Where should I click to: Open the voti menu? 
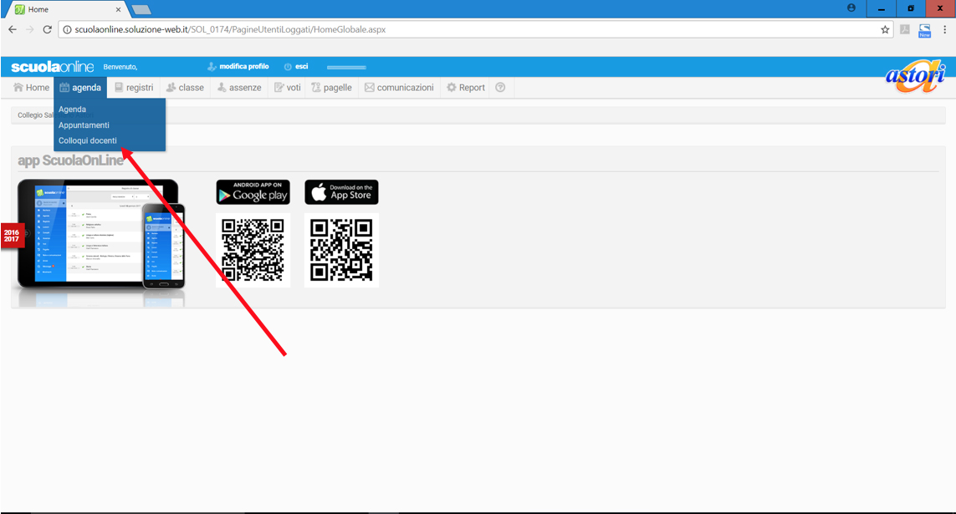(x=288, y=87)
